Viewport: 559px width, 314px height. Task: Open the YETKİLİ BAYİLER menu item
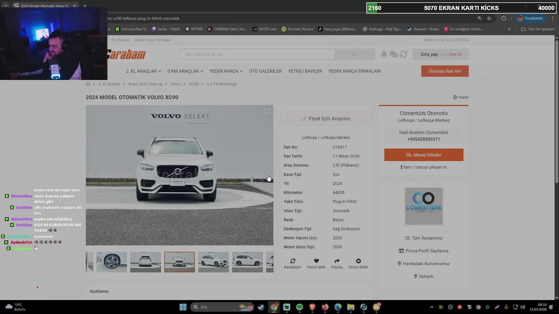pyautogui.click(x=305, y=71)
